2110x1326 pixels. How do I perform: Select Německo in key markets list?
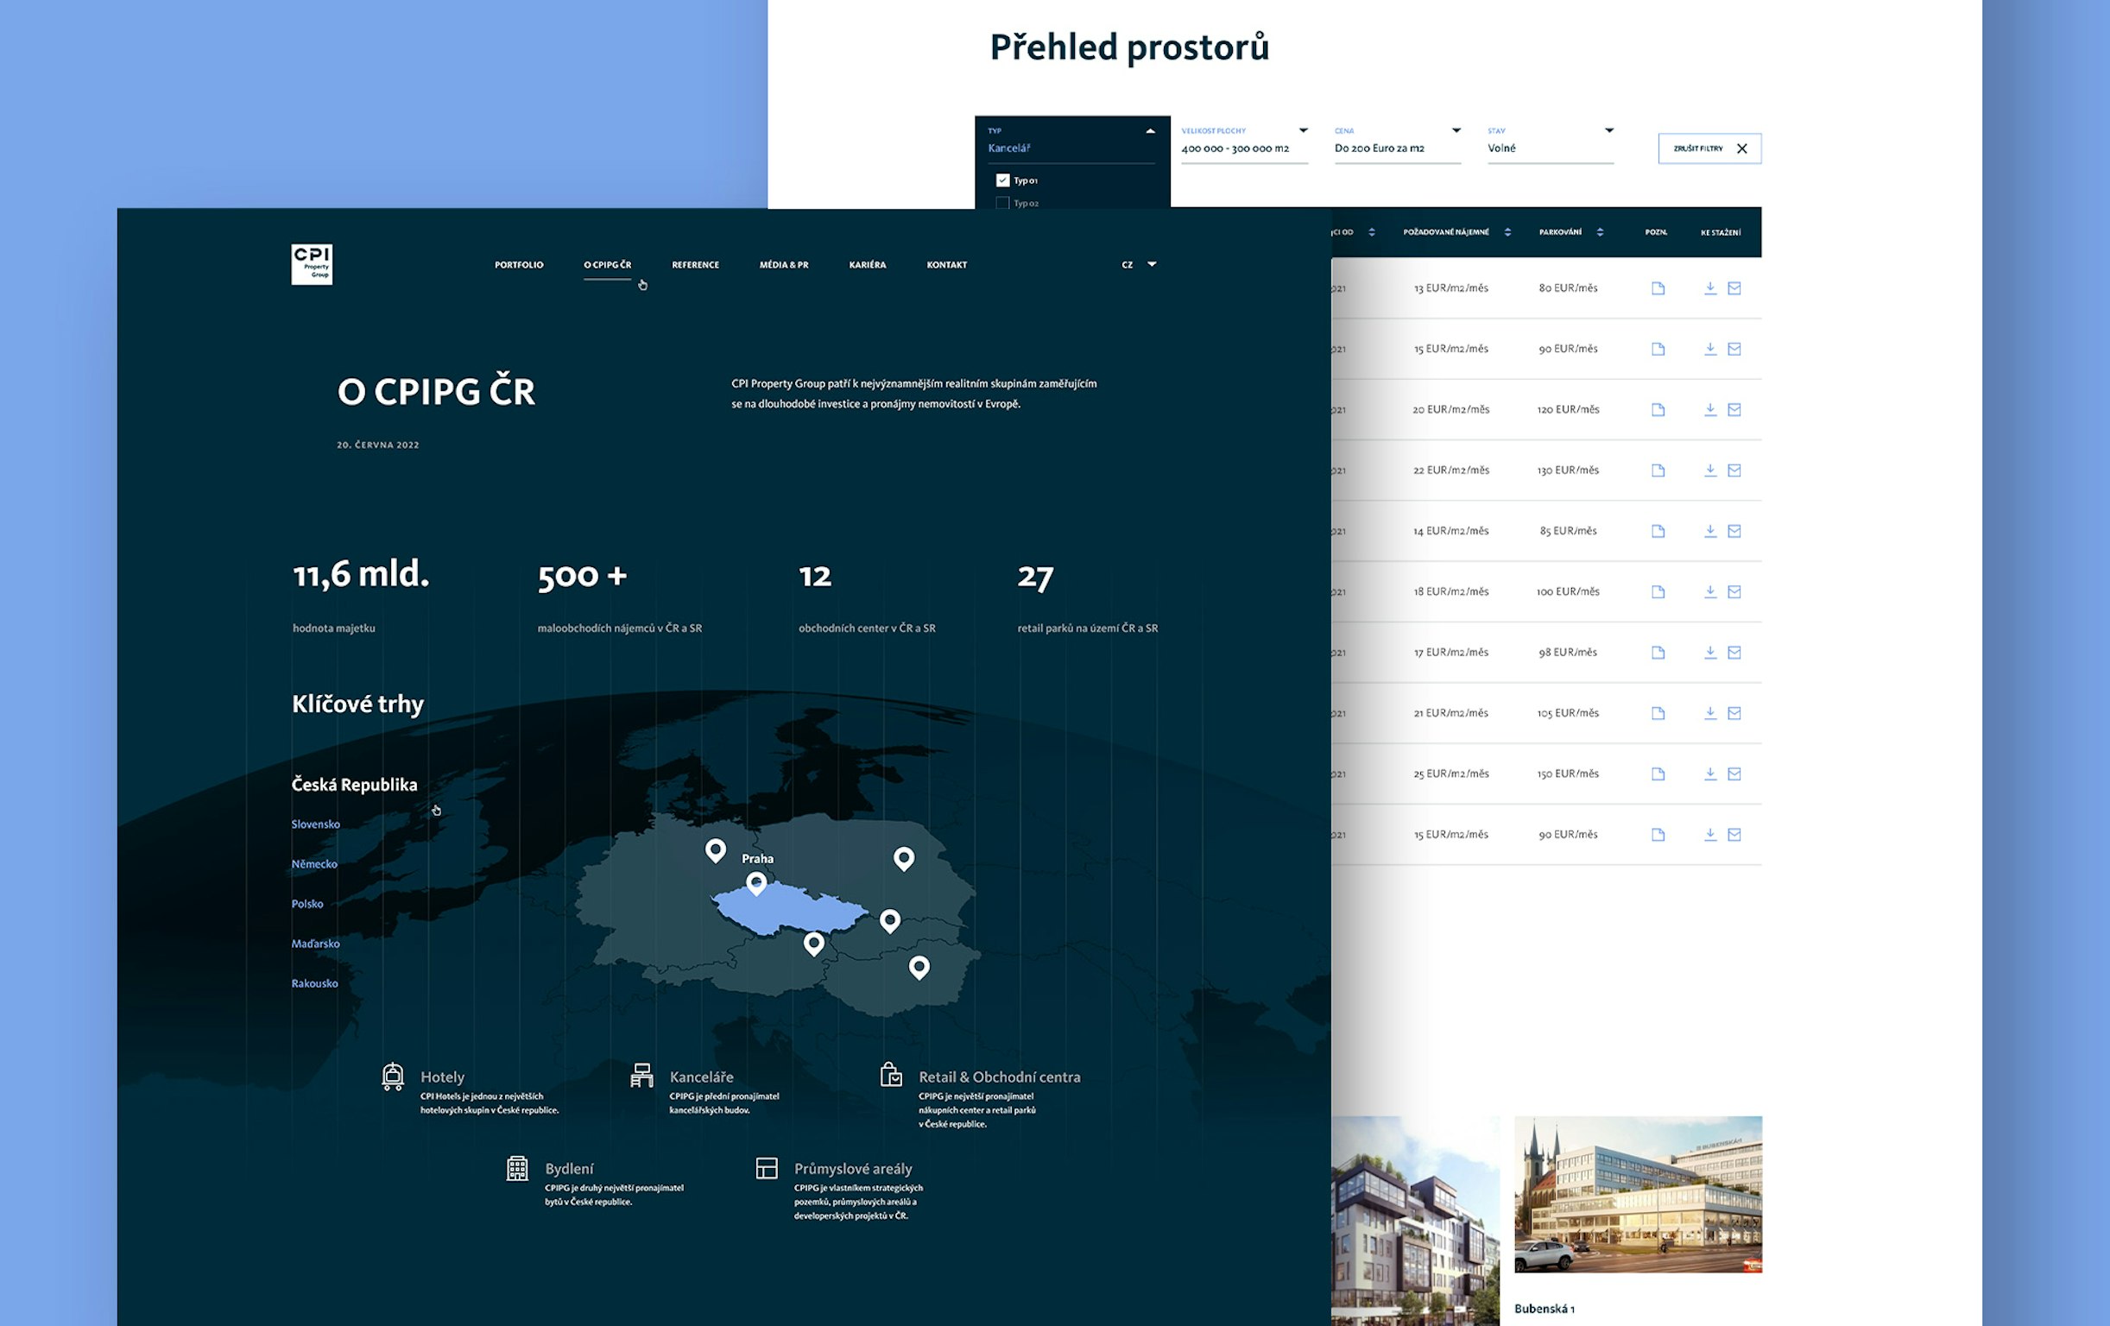313,864
